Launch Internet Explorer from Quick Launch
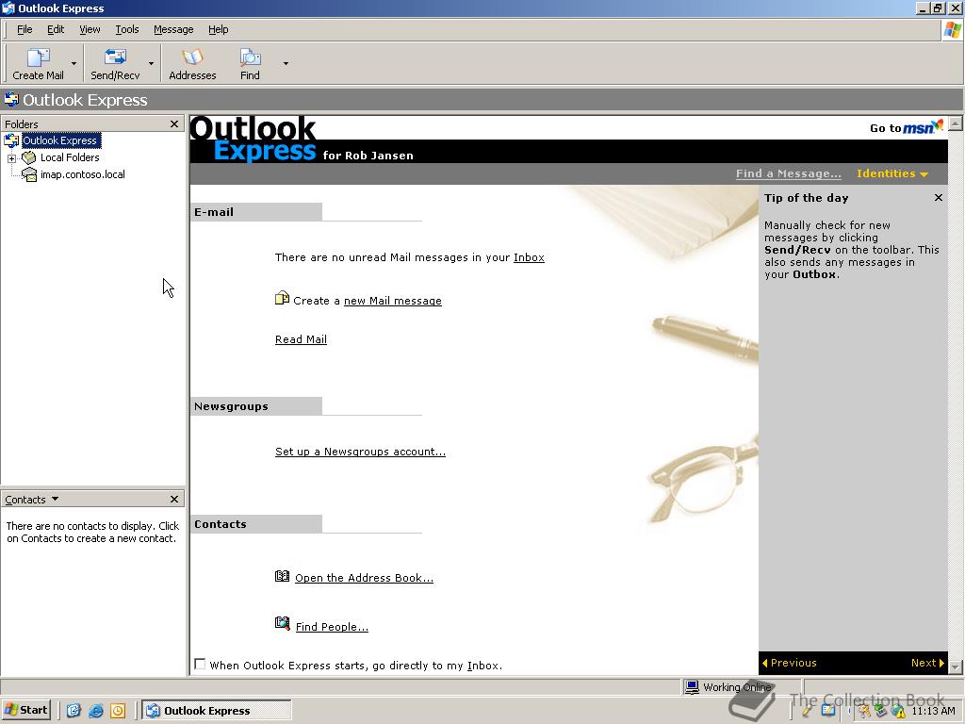Image resolution: width=965 pixels, height=724 pixels. point(95,711)
